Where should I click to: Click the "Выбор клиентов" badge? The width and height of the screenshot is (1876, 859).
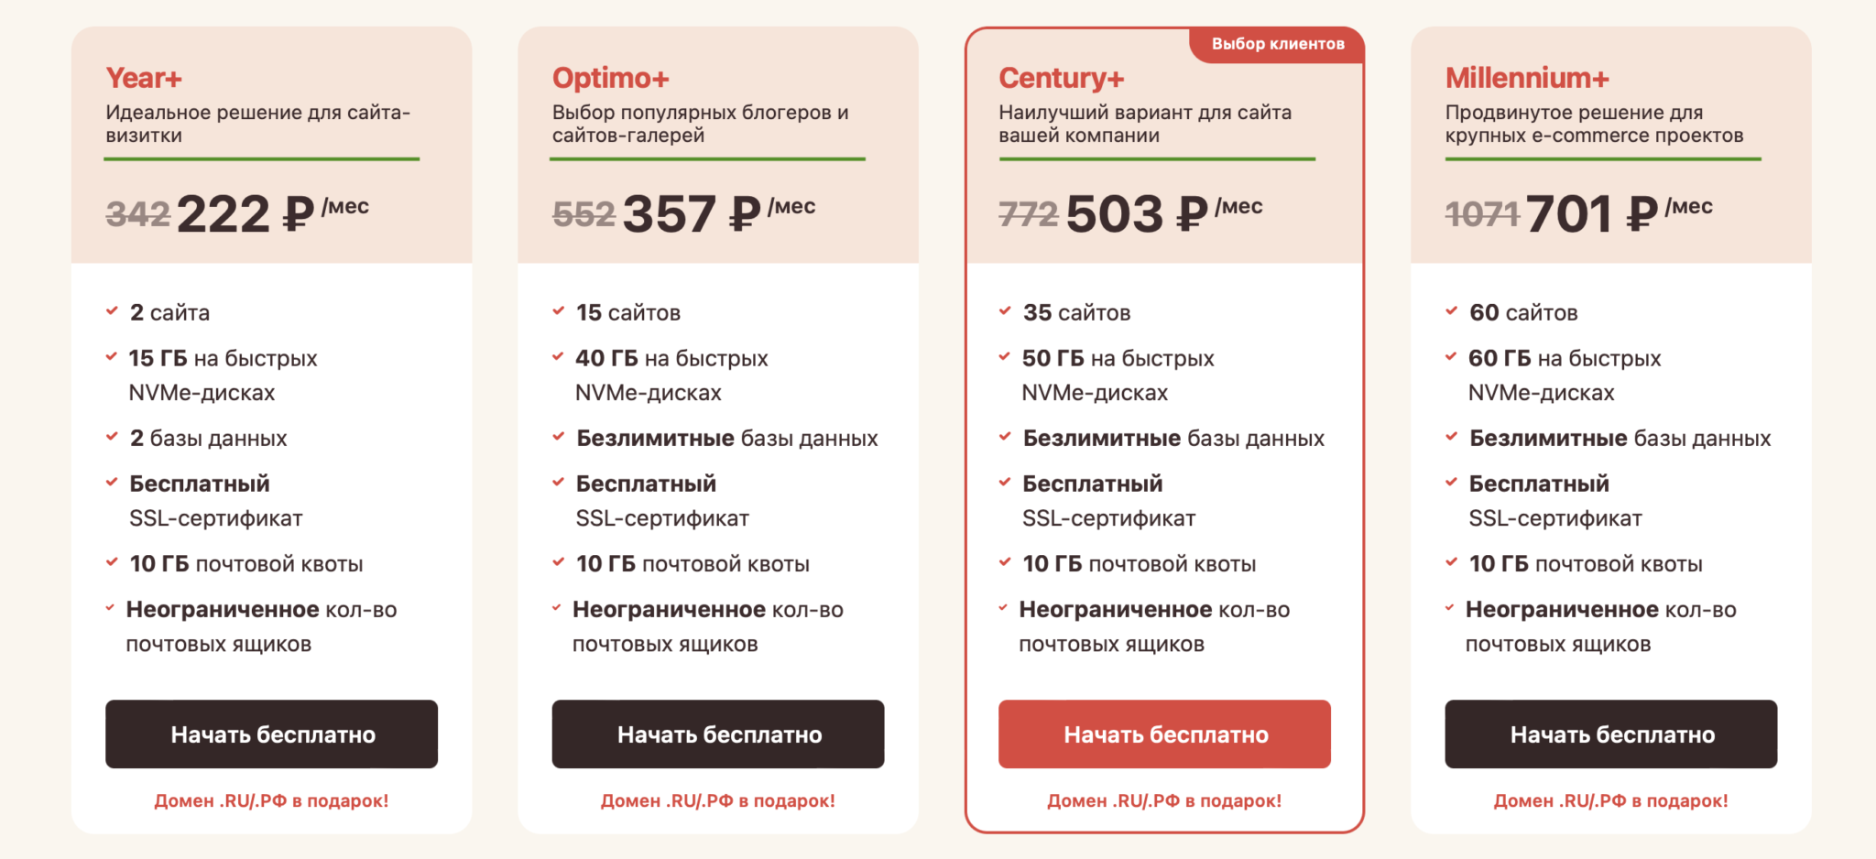pyautogui.click(x=1277, y=44)
